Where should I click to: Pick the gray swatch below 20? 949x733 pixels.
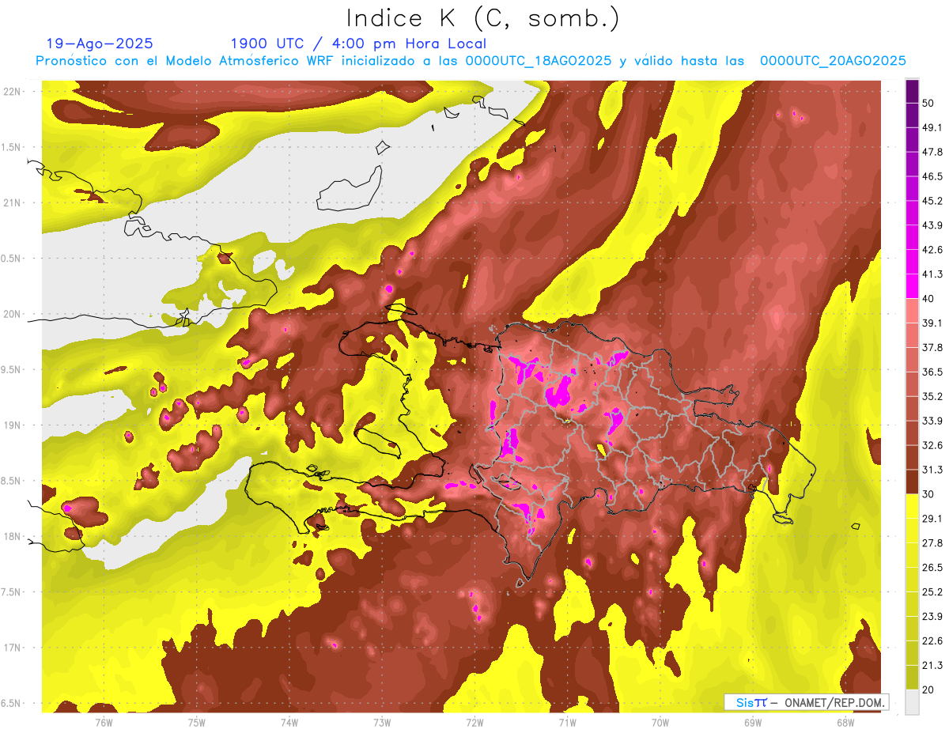click(x=912, y=701)
